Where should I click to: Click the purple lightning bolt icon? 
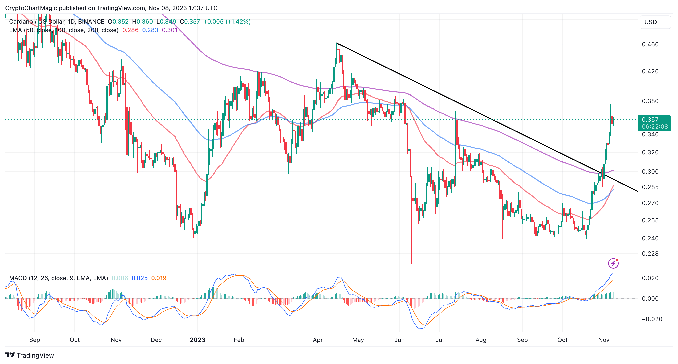[613, 263]
